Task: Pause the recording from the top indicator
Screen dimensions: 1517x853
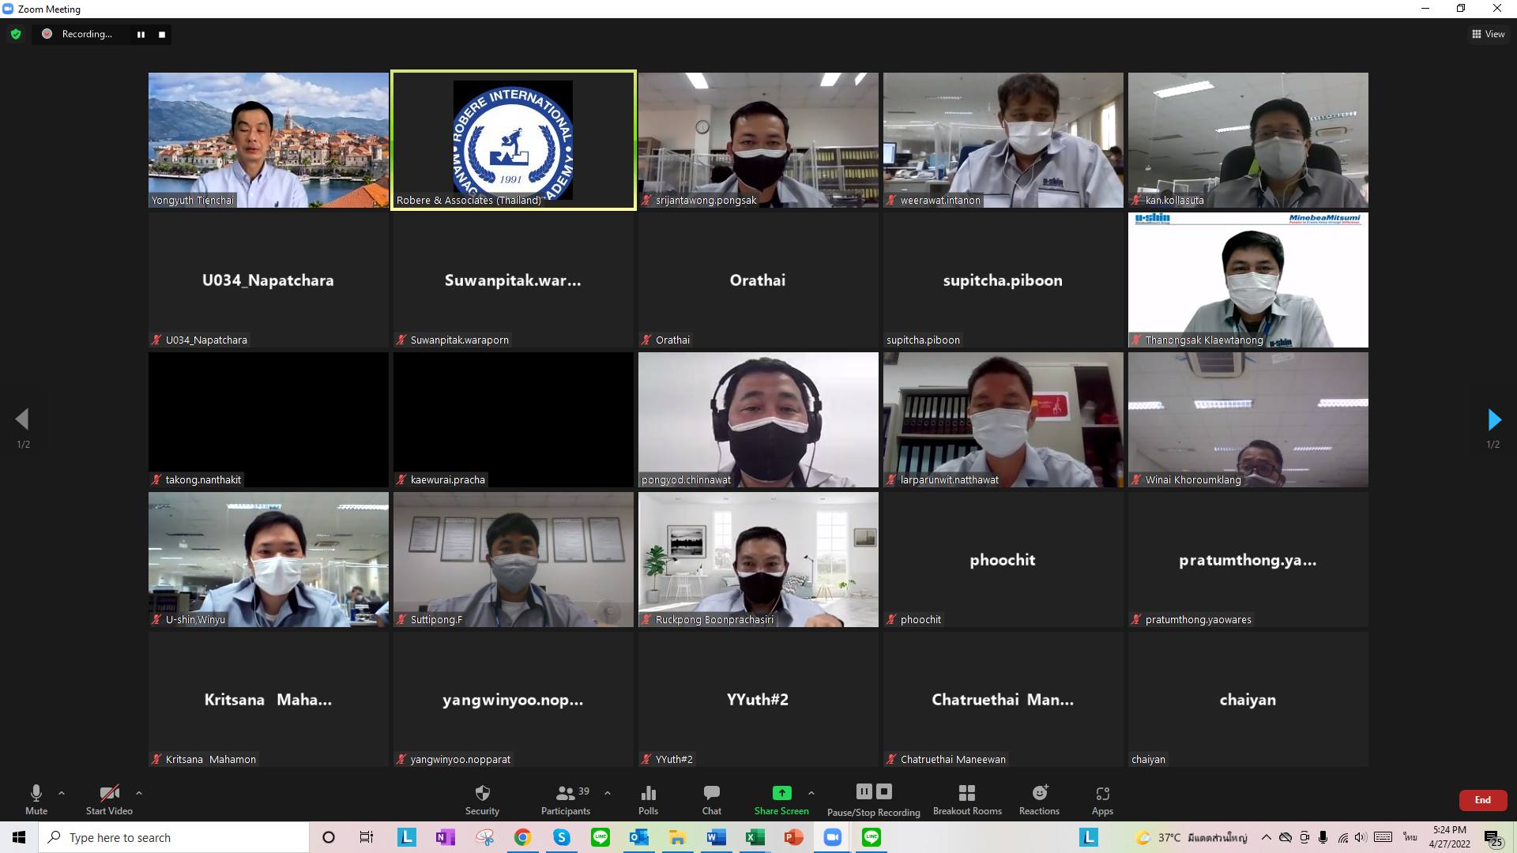Action: pyautogui.click(x=141, y=34)
